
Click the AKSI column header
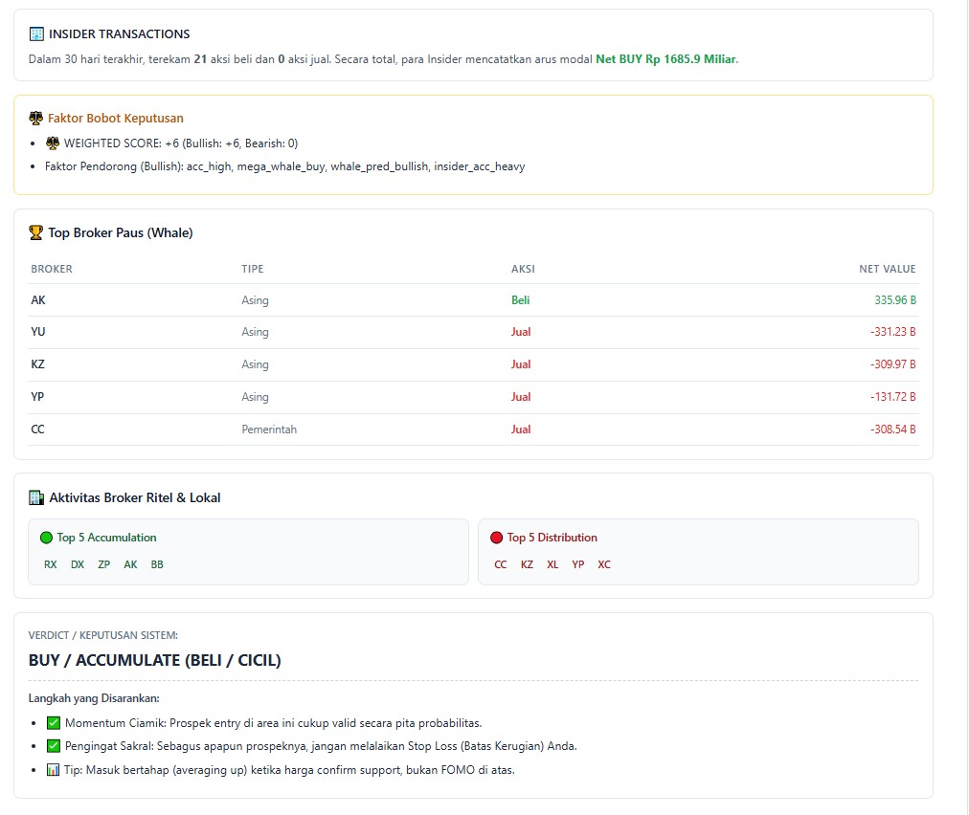coord(523,269)
